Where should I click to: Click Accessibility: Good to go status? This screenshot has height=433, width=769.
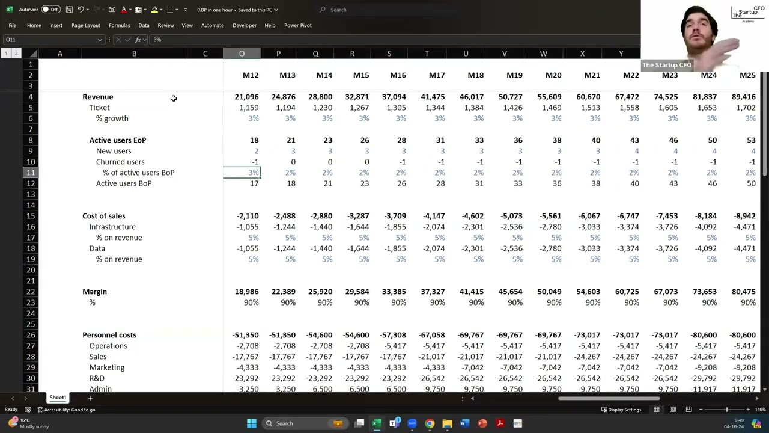67,410
